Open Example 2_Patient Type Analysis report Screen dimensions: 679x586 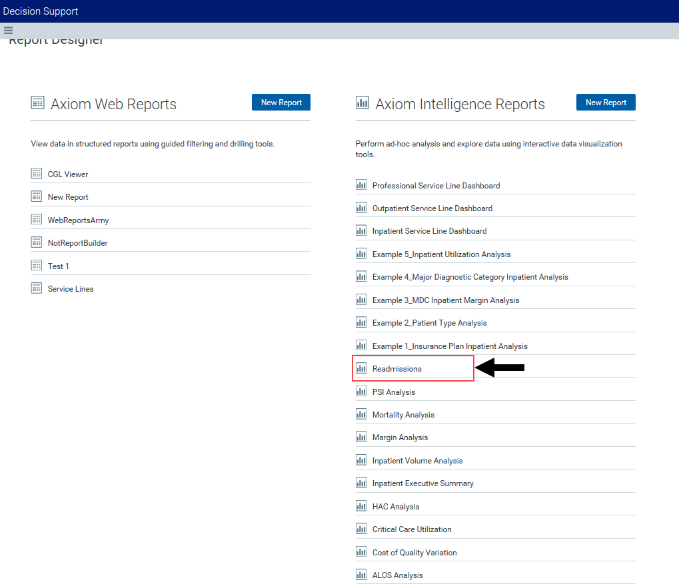pos(429,323)
